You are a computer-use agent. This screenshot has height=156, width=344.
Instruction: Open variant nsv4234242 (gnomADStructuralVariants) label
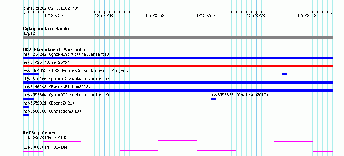(66, 54)
